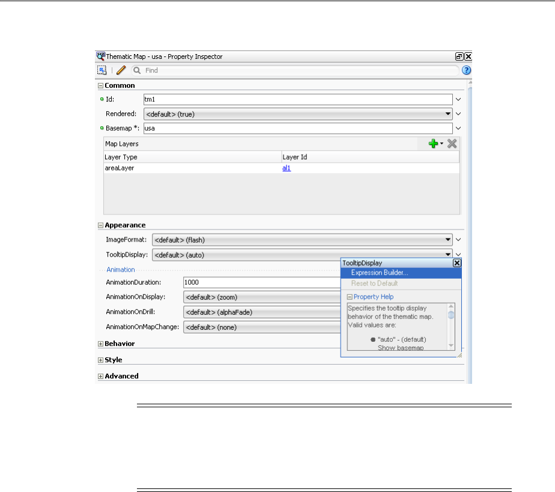Add a map layer with green plus
This screenshot has height=492, width=555.
coord(433,144)
